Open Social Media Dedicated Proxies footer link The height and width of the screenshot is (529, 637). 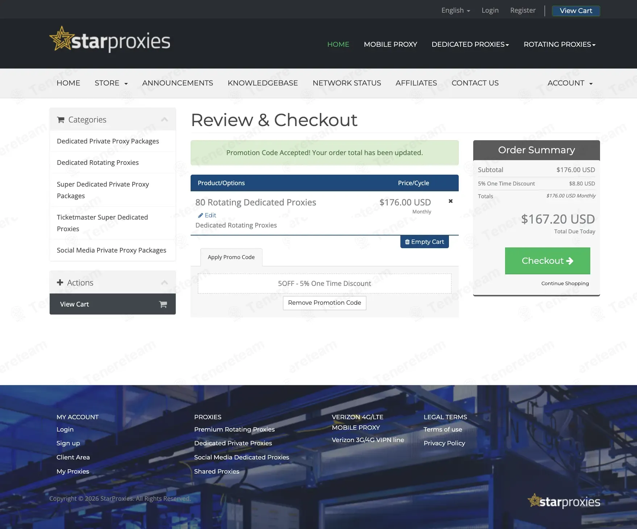point(242,457)
